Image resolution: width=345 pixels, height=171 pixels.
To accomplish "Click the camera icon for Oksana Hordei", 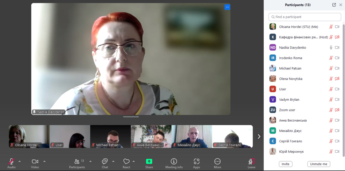I will click(x=337, y=27).
